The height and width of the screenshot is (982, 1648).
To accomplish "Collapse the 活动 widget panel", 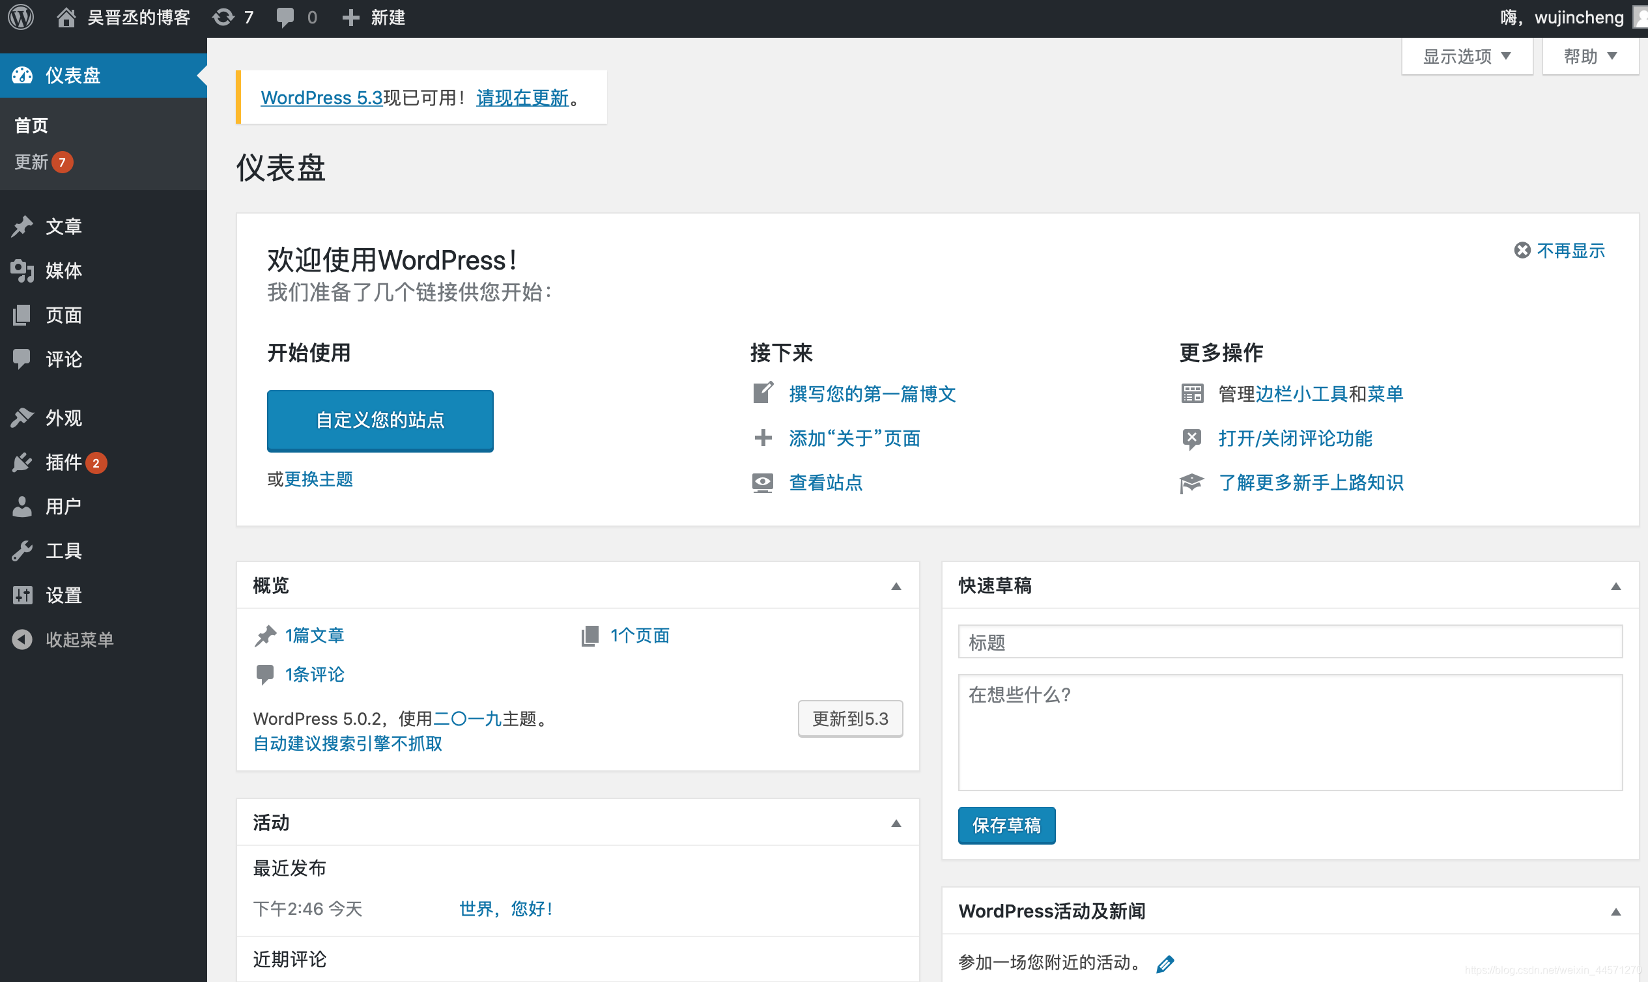I will pyautogui.click(x=896, y=822).
